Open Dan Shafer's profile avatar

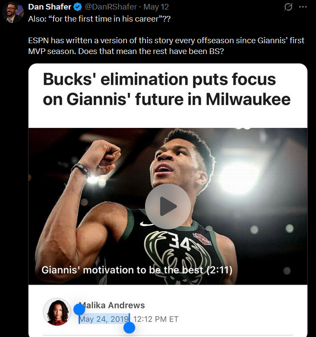coord(13,12)
